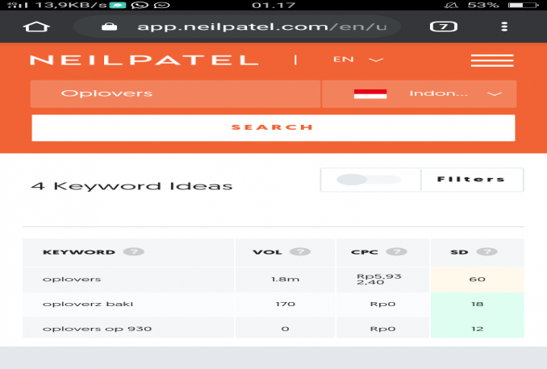Open the browser tabs counter showing 7
547x369 pixels.
[x=442, y=27]
